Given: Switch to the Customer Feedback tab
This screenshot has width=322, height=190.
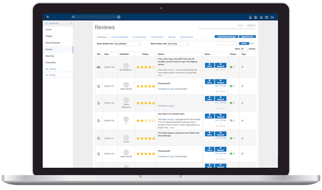Looking at the screenshot, I should click(x=120, y=37).
